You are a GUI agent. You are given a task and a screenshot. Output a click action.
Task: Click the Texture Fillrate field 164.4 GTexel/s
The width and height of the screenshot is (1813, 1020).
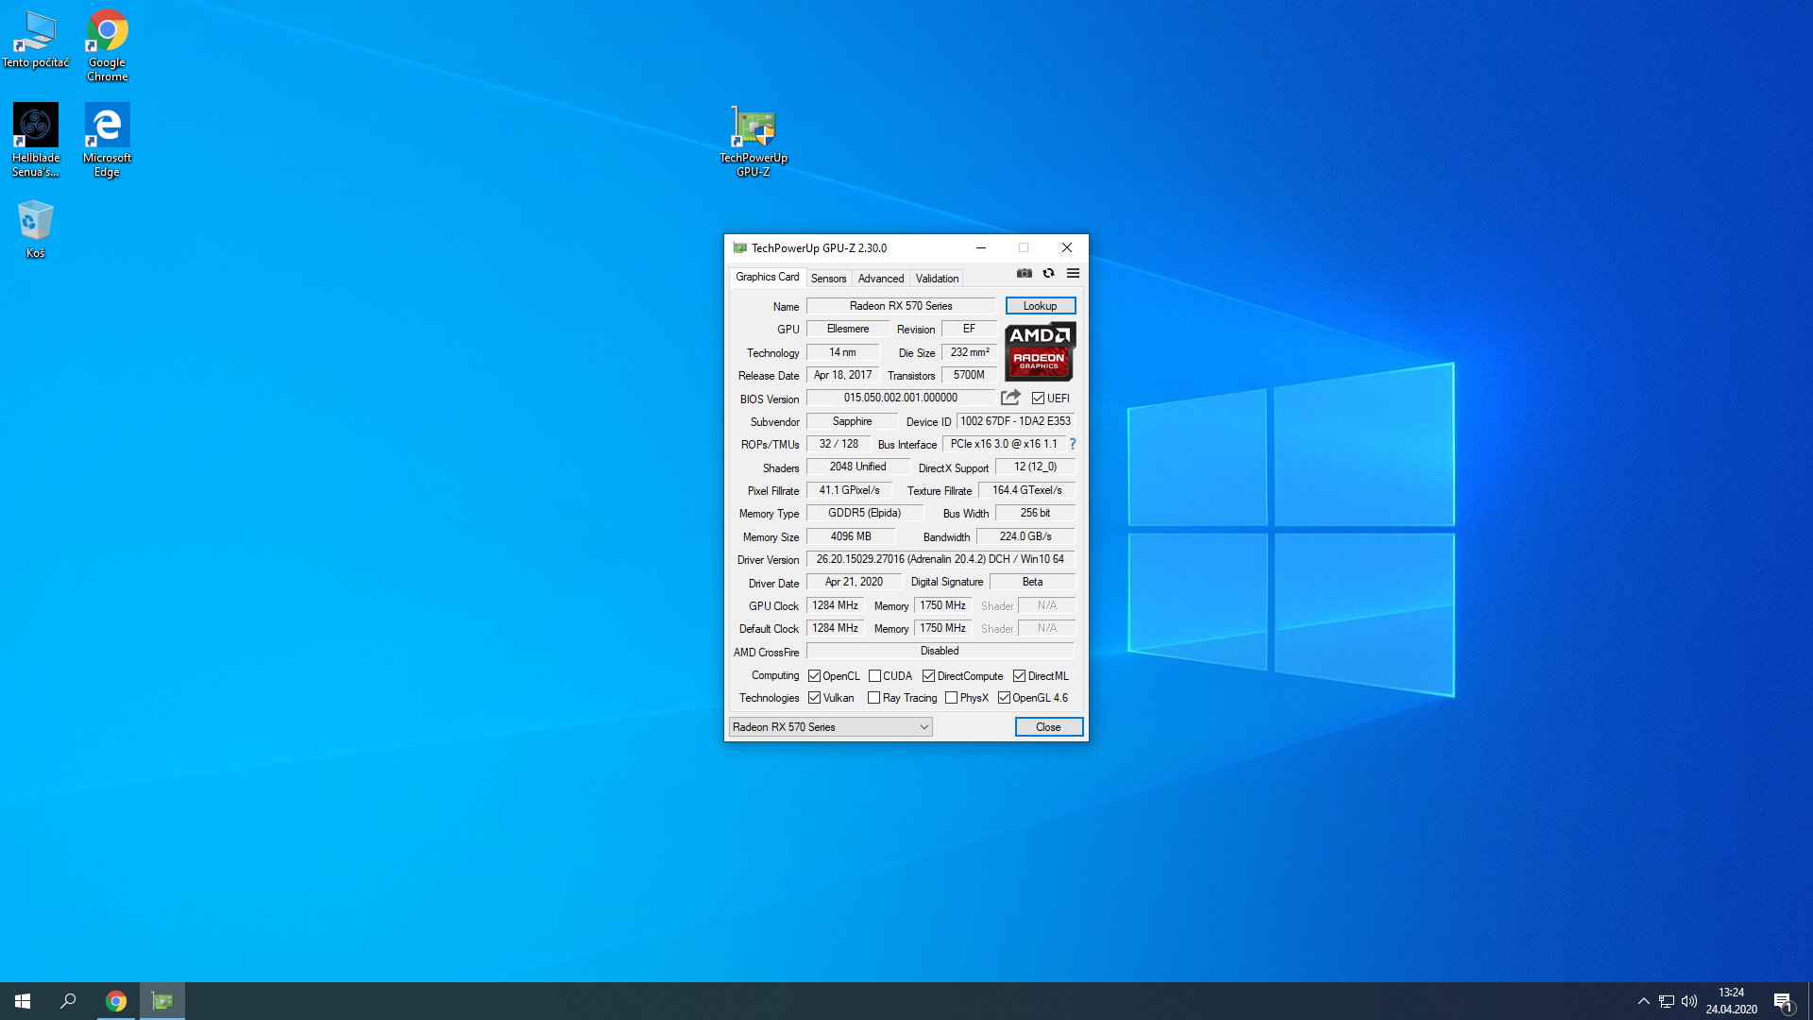(x=1026, y=490)
